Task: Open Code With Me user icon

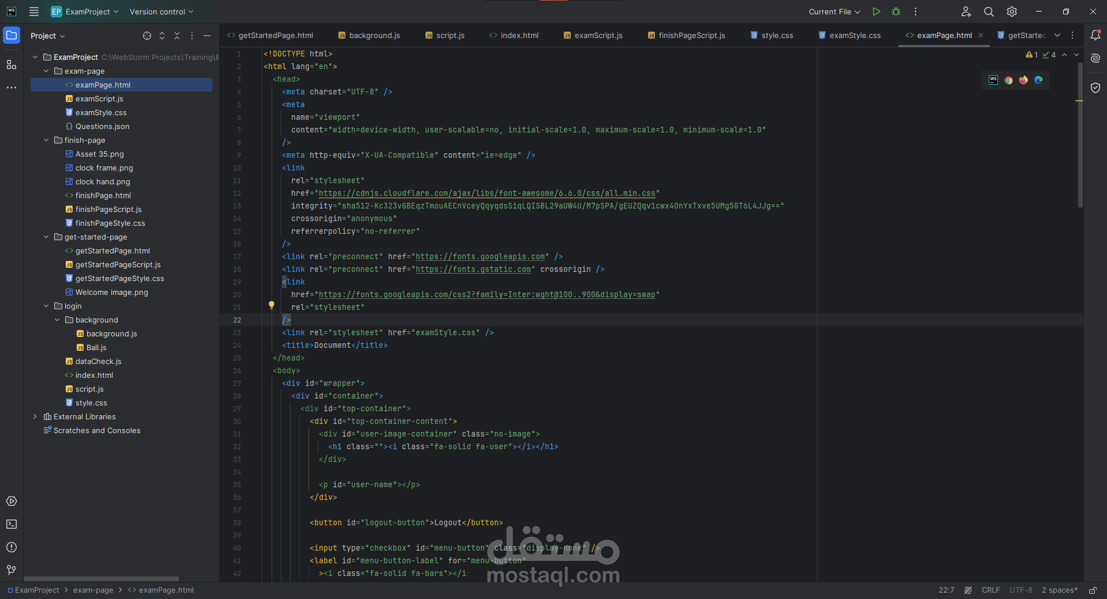Action: point(966,12)
